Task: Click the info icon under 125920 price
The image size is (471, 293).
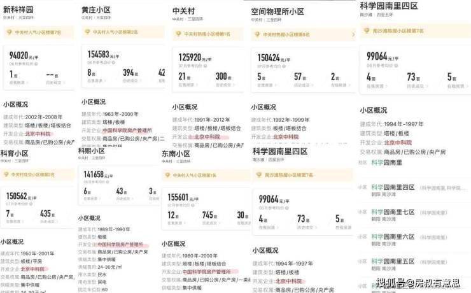Action: [206, 66]
